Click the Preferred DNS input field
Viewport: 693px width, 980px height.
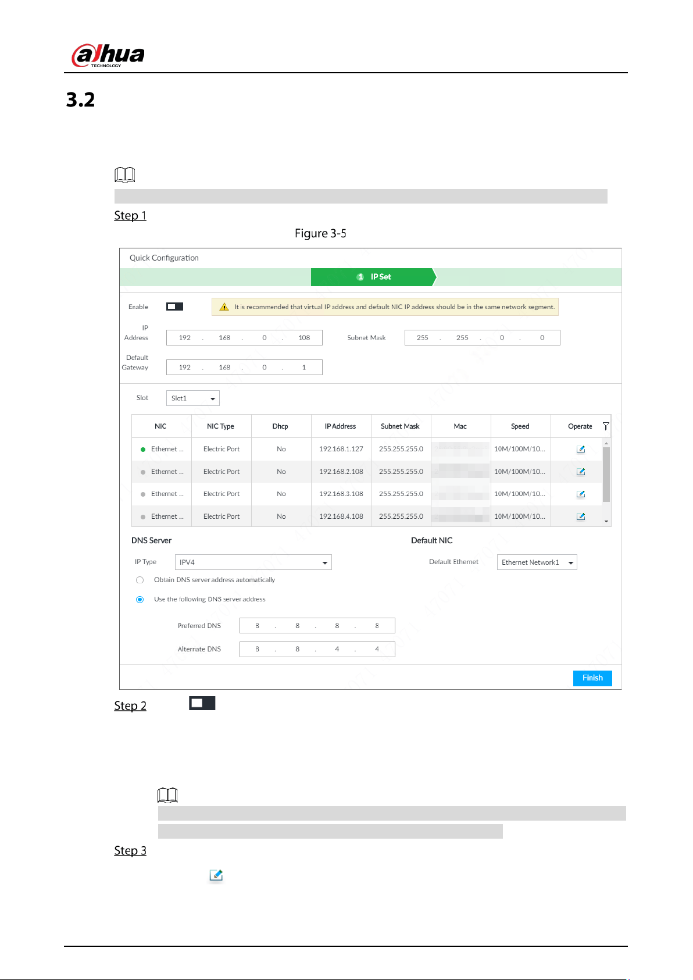(317, 626)
